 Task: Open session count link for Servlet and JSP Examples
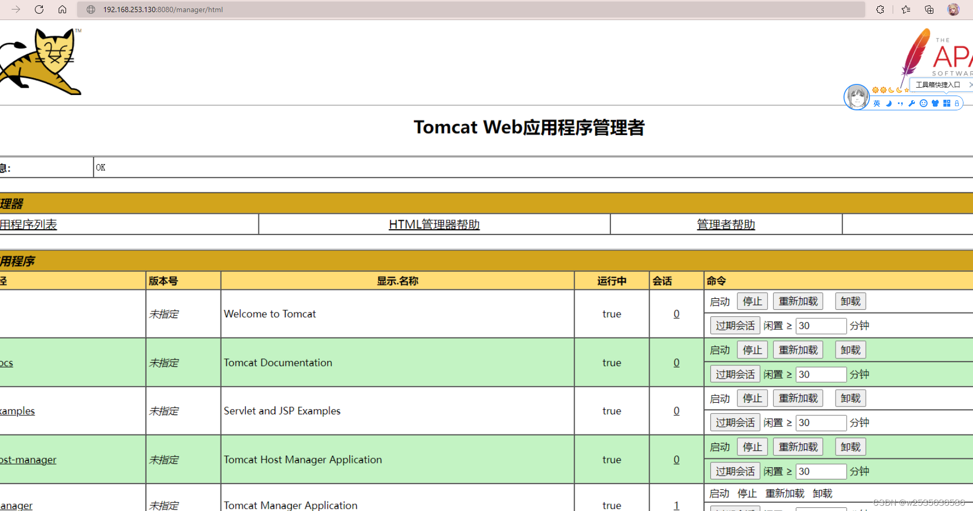coord(677,411)
